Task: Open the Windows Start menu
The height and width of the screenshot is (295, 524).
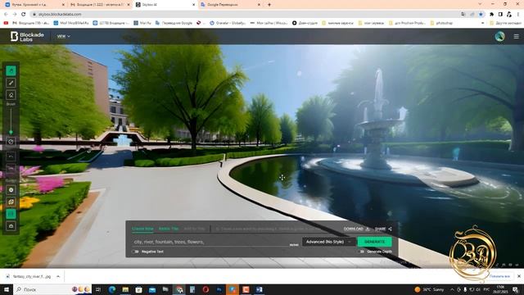Action: pos(7,289)
